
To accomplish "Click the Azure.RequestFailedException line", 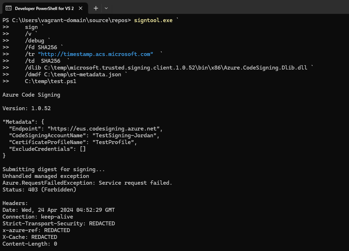I will (x=87, y=183).
